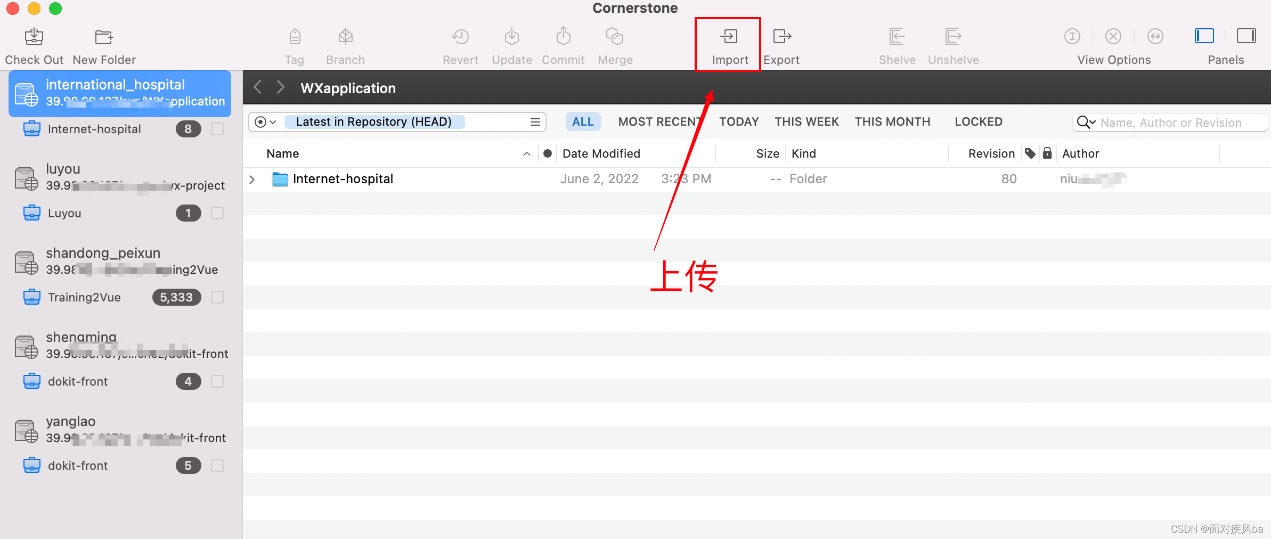Tick the checkbox beside Luyou working copy

[x=217, y=213]
